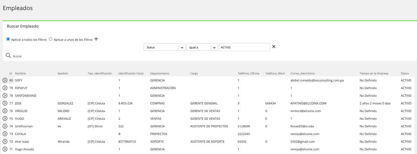Sort by the Cargo column header
417x154 pixels.
pyautogui.click(x=194, y=73)
